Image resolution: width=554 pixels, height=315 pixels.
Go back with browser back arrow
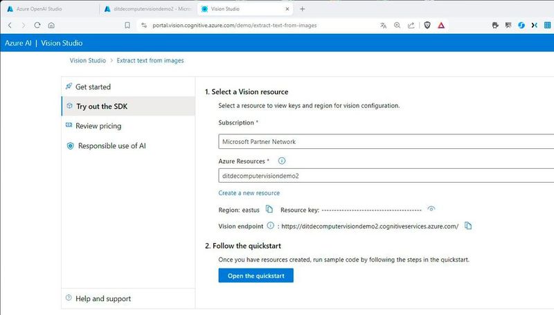(10, 25)
